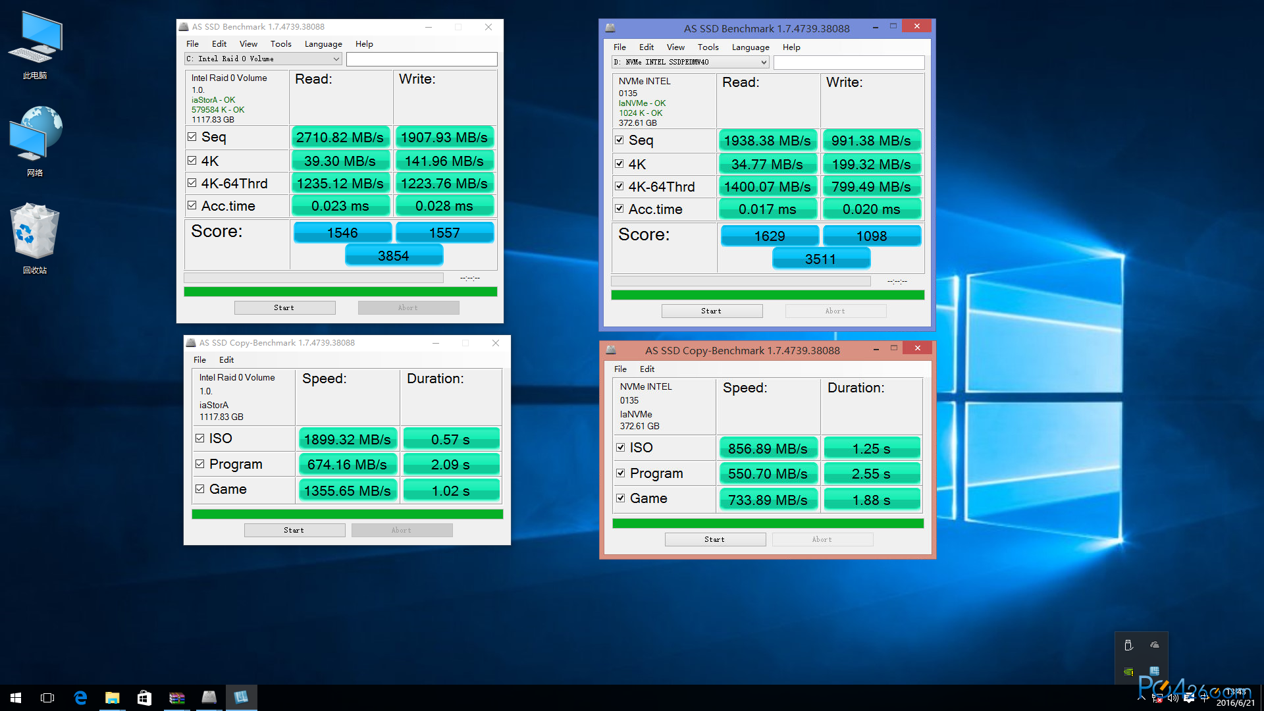This screenshot has width=1264, height=711.
Task: Launch Microsoft Edge from the taskbar
Action: (x=80, y=698)
